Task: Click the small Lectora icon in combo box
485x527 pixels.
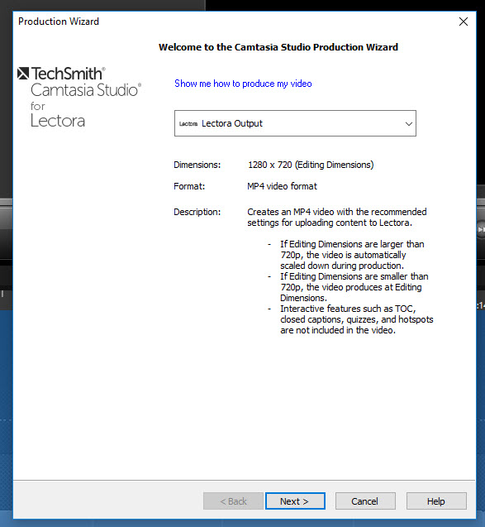Action: coord(188,124)
